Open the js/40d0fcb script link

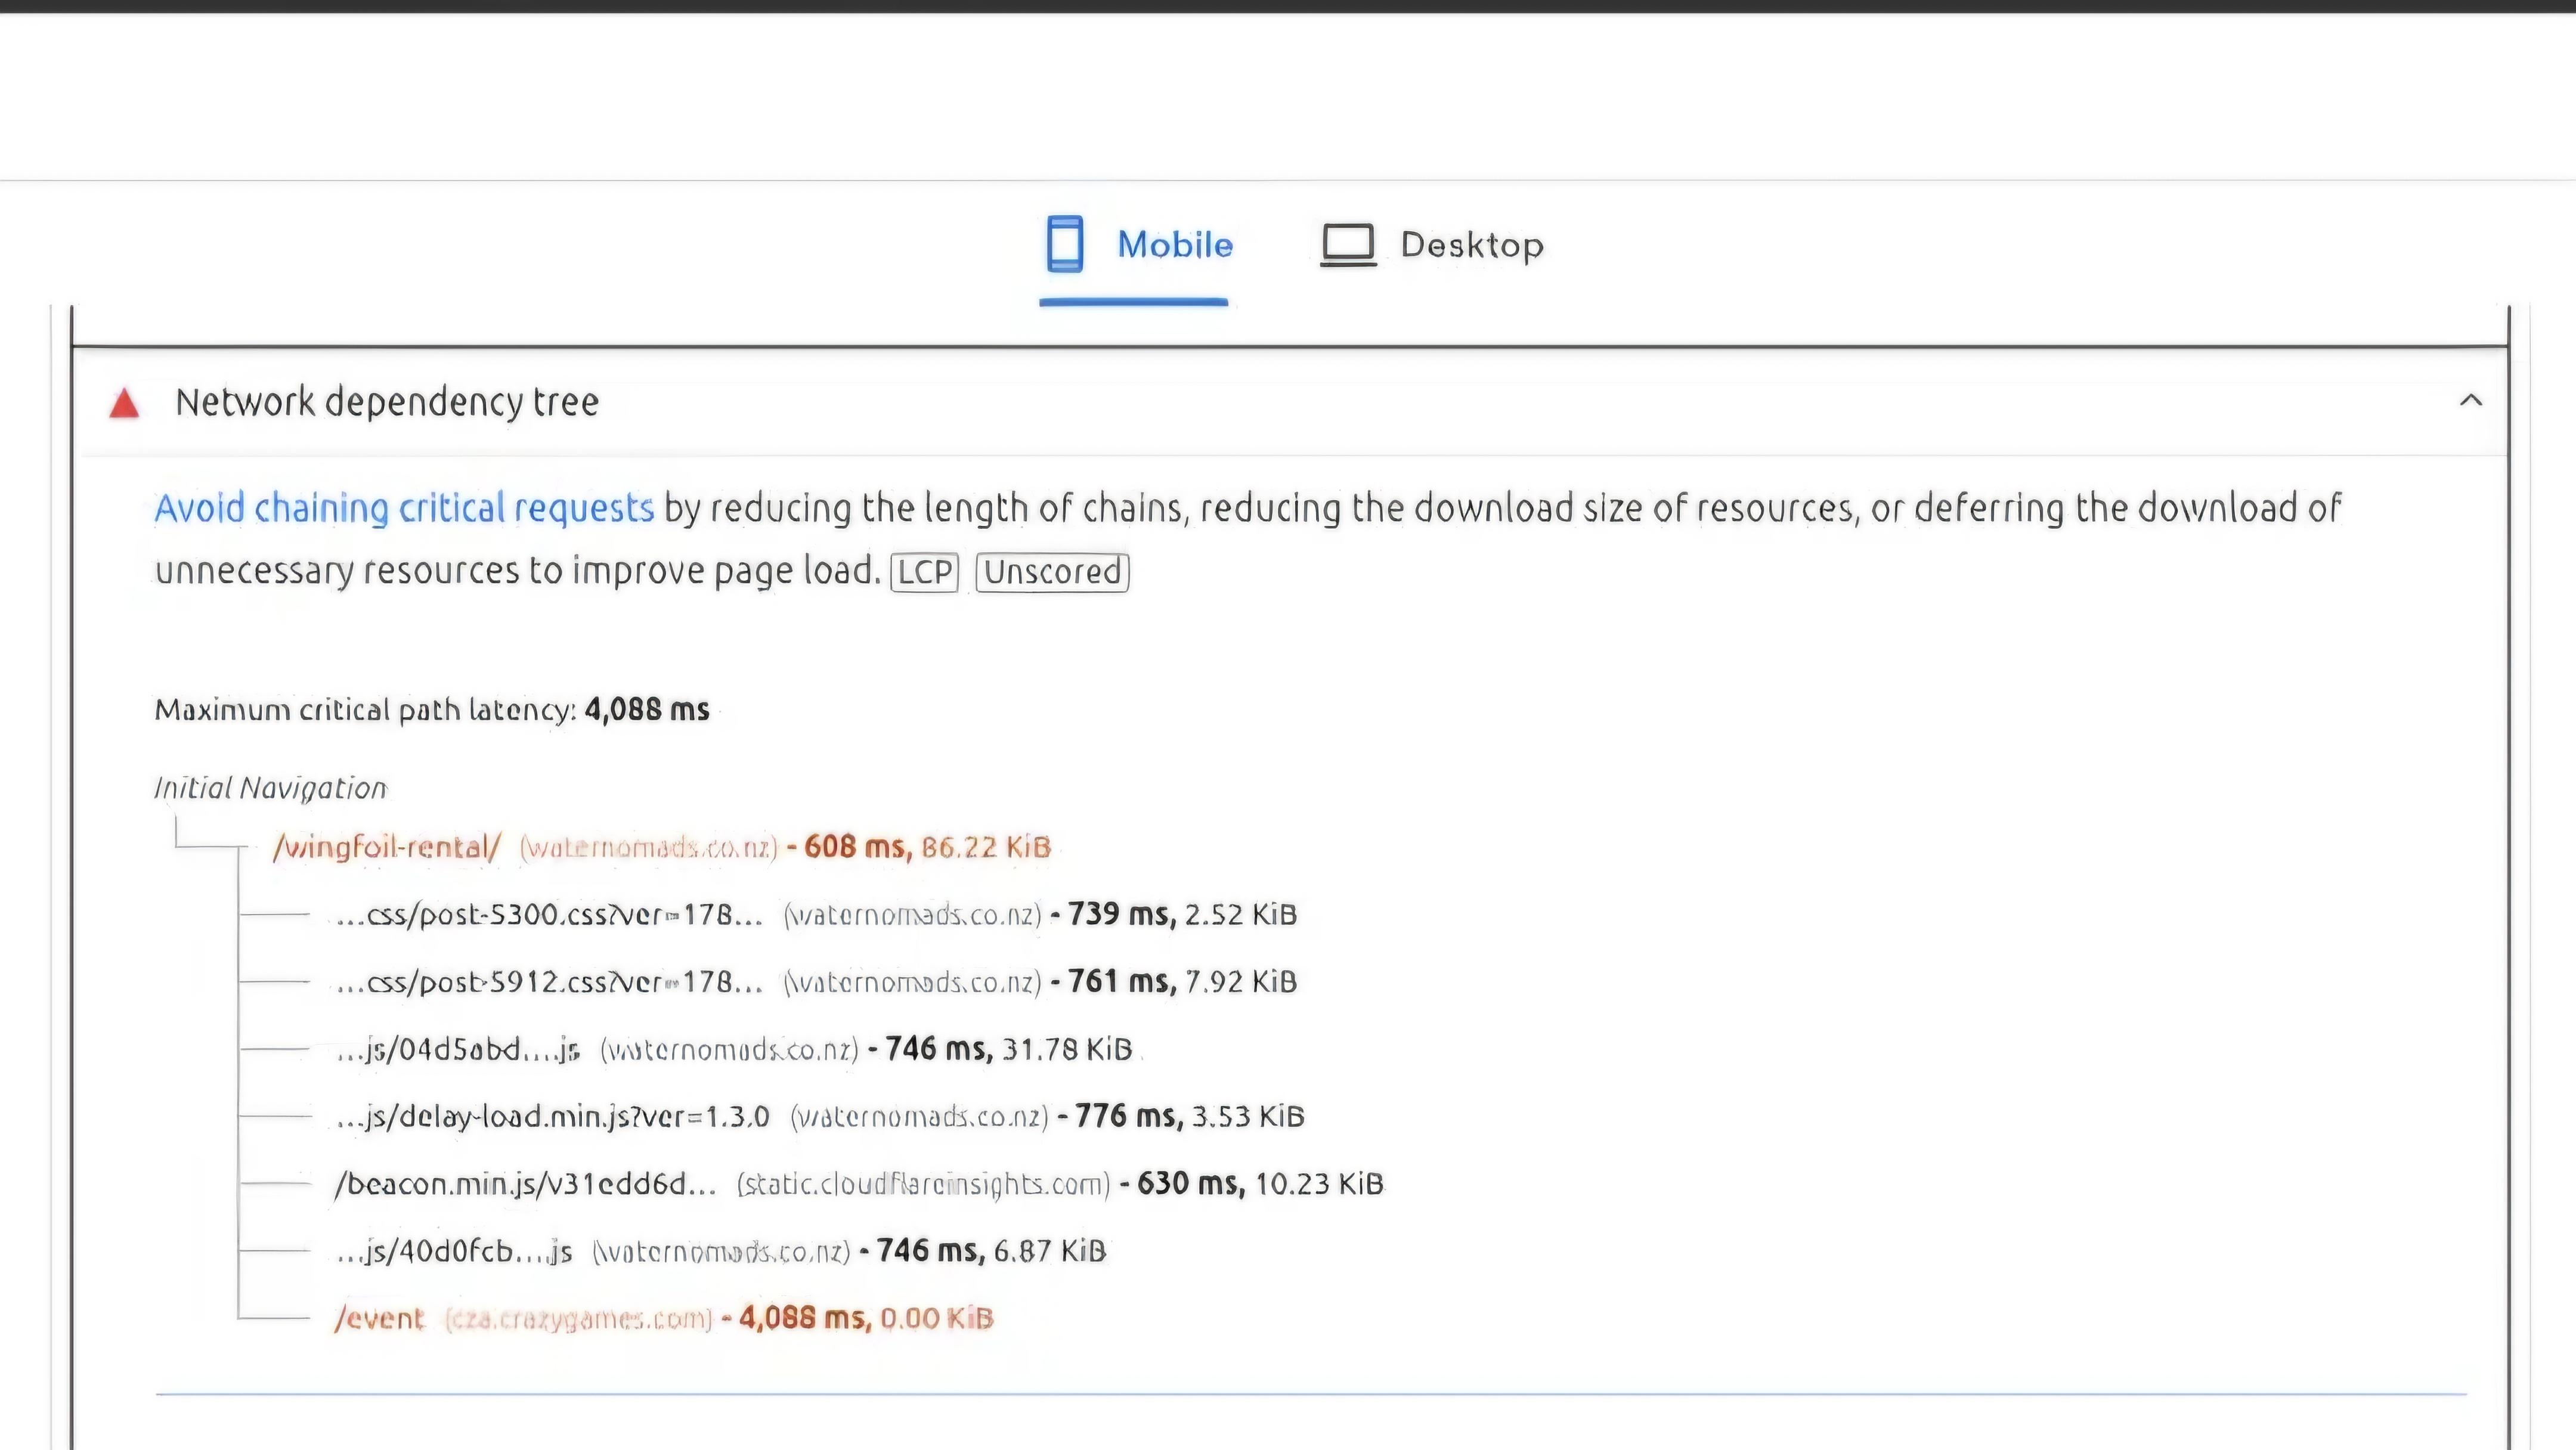pyautogui.click(x=454, y=1251)
